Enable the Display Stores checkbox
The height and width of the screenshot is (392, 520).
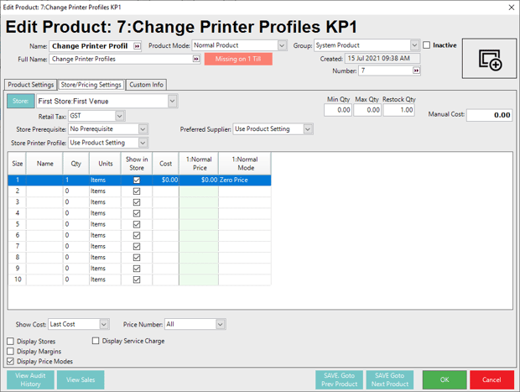[x=11, y=342]
